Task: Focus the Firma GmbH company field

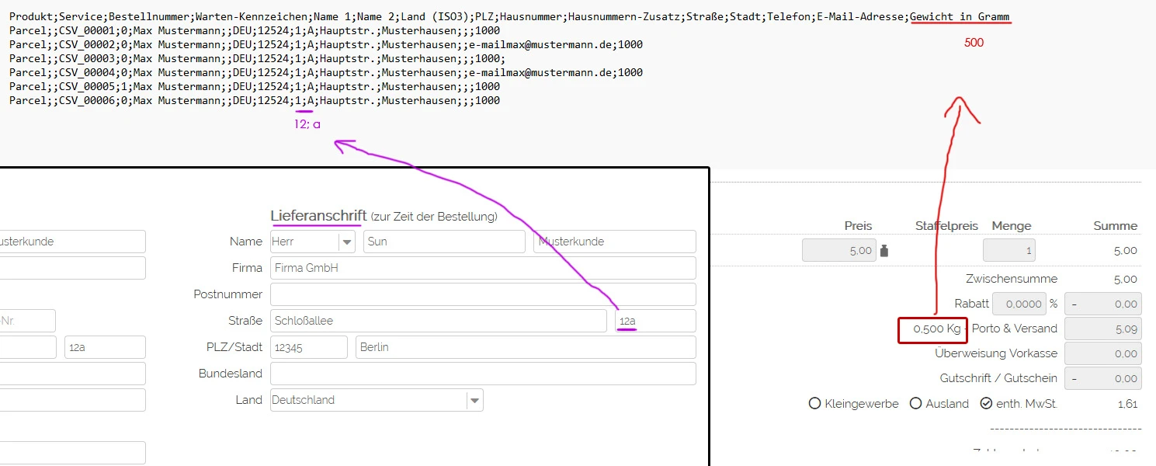Action: (x=482, y=268)
